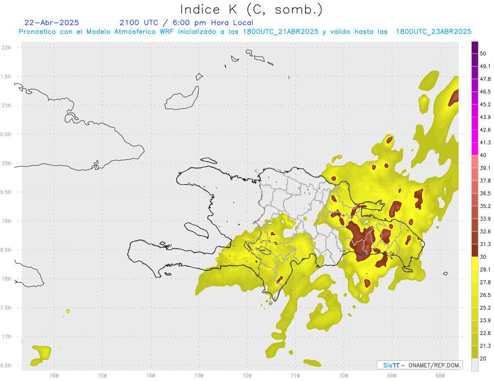Click the 22N latitude label
Image resolution: width=494 pixels, height=381 pixels.
(7, 48)
